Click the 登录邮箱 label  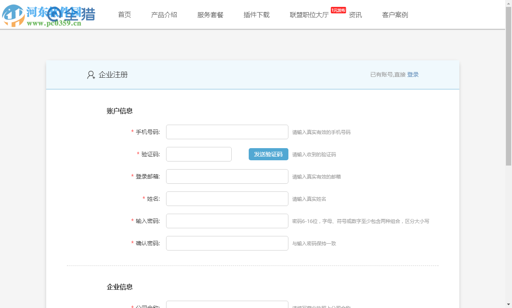pos(147,176)
